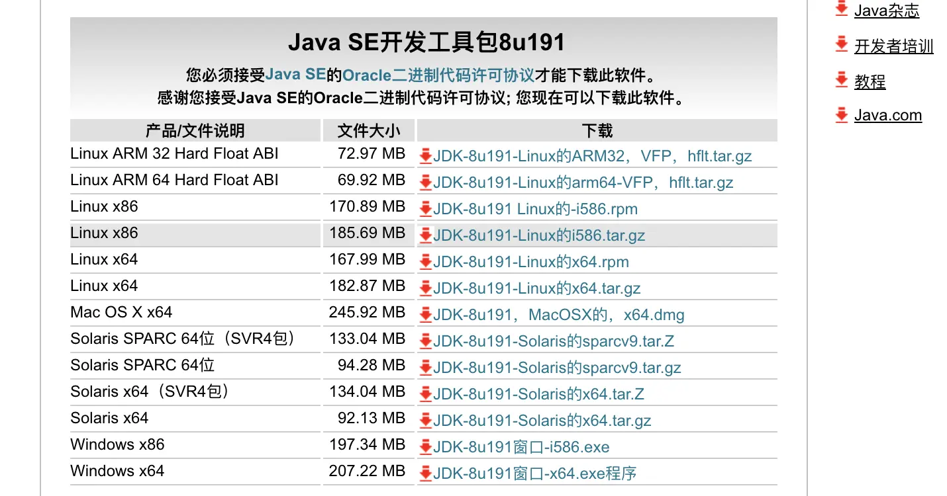Download JDK-8u191 Windows i586.exe
The image size is (947, 496).
tap(521, 448)
